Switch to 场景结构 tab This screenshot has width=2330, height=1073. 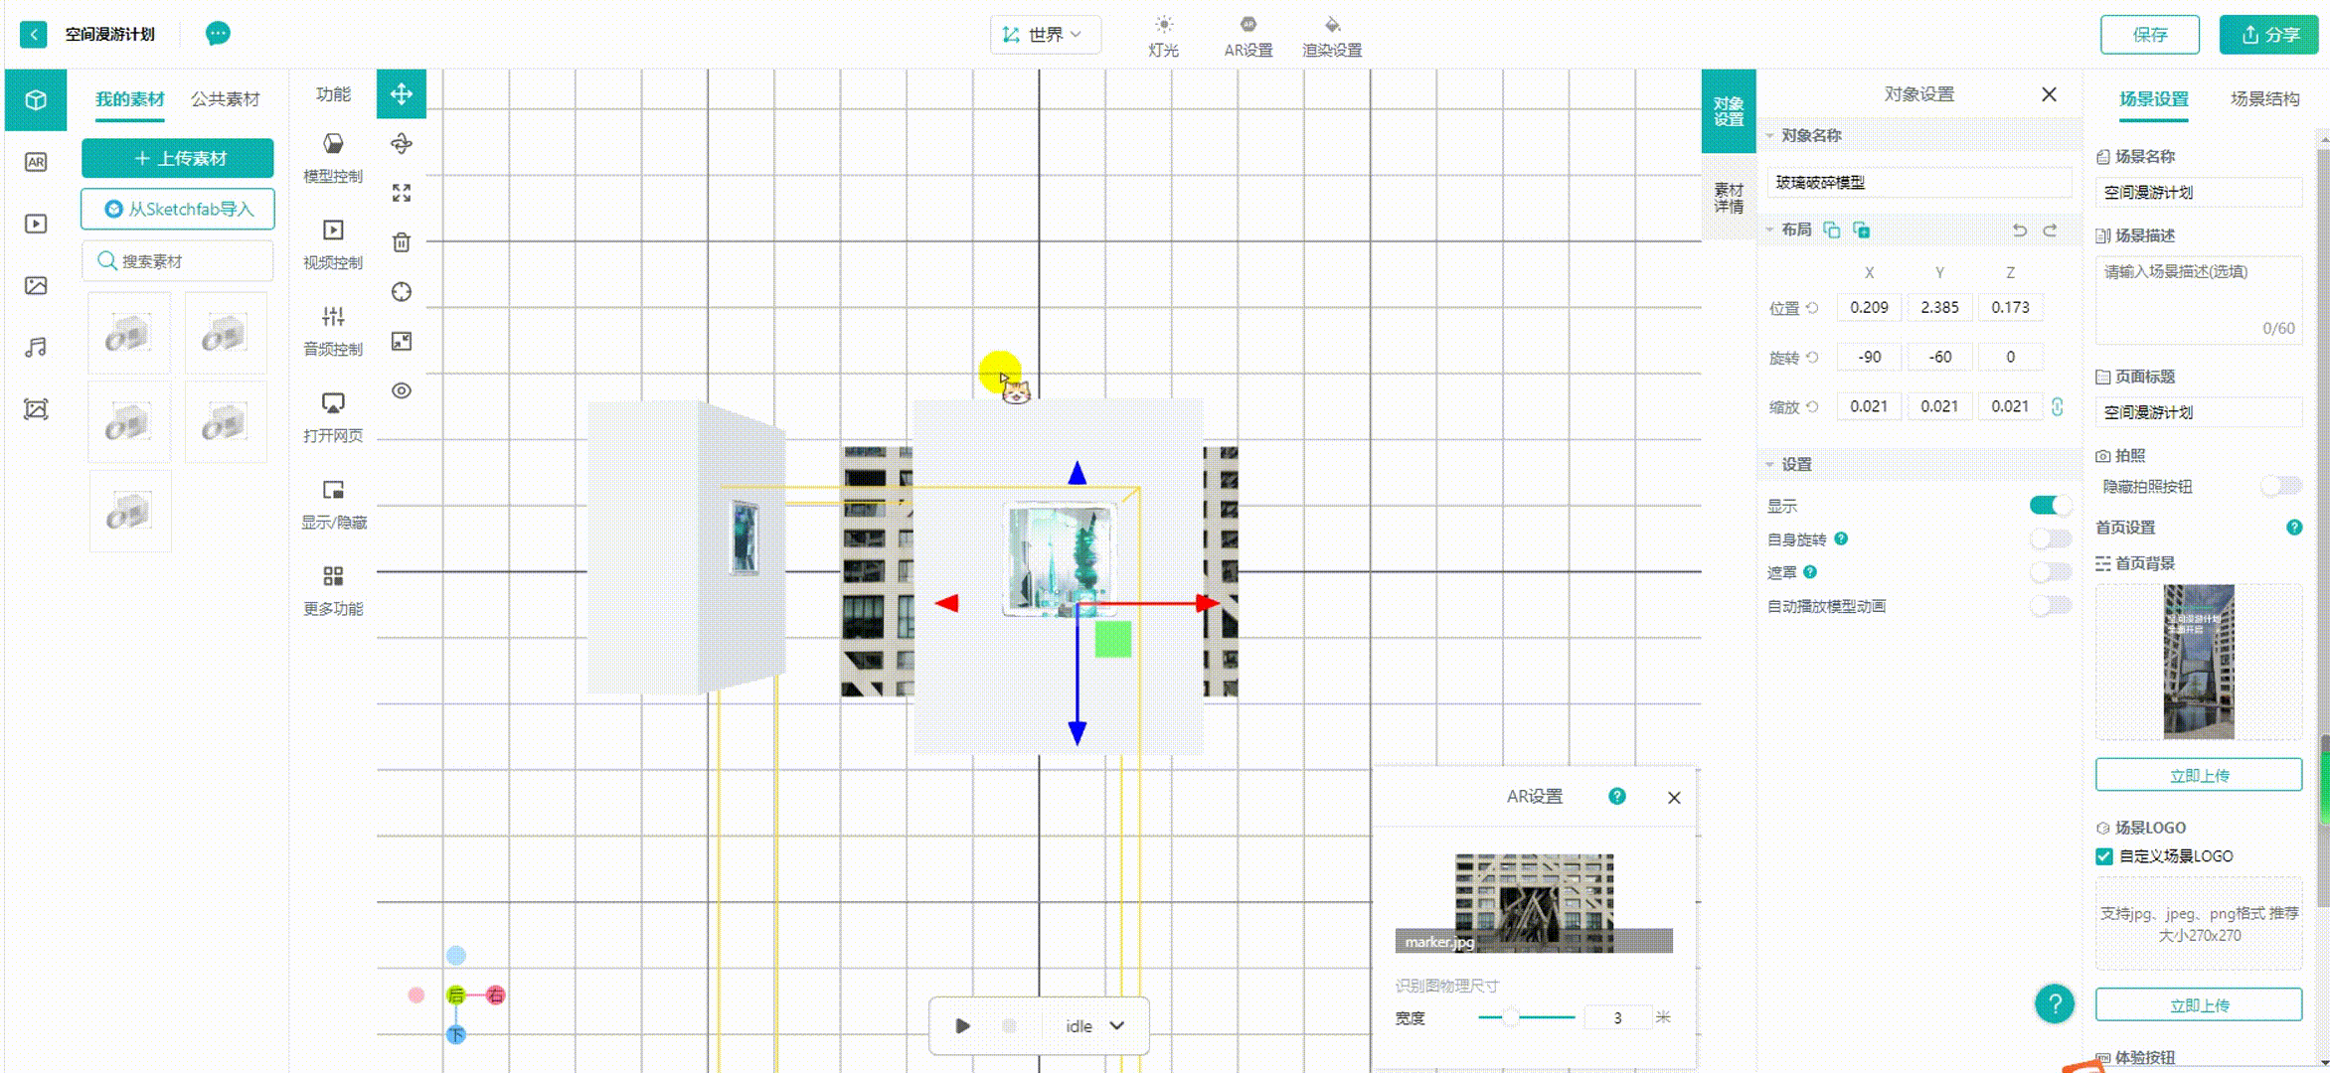(2264, 99)
